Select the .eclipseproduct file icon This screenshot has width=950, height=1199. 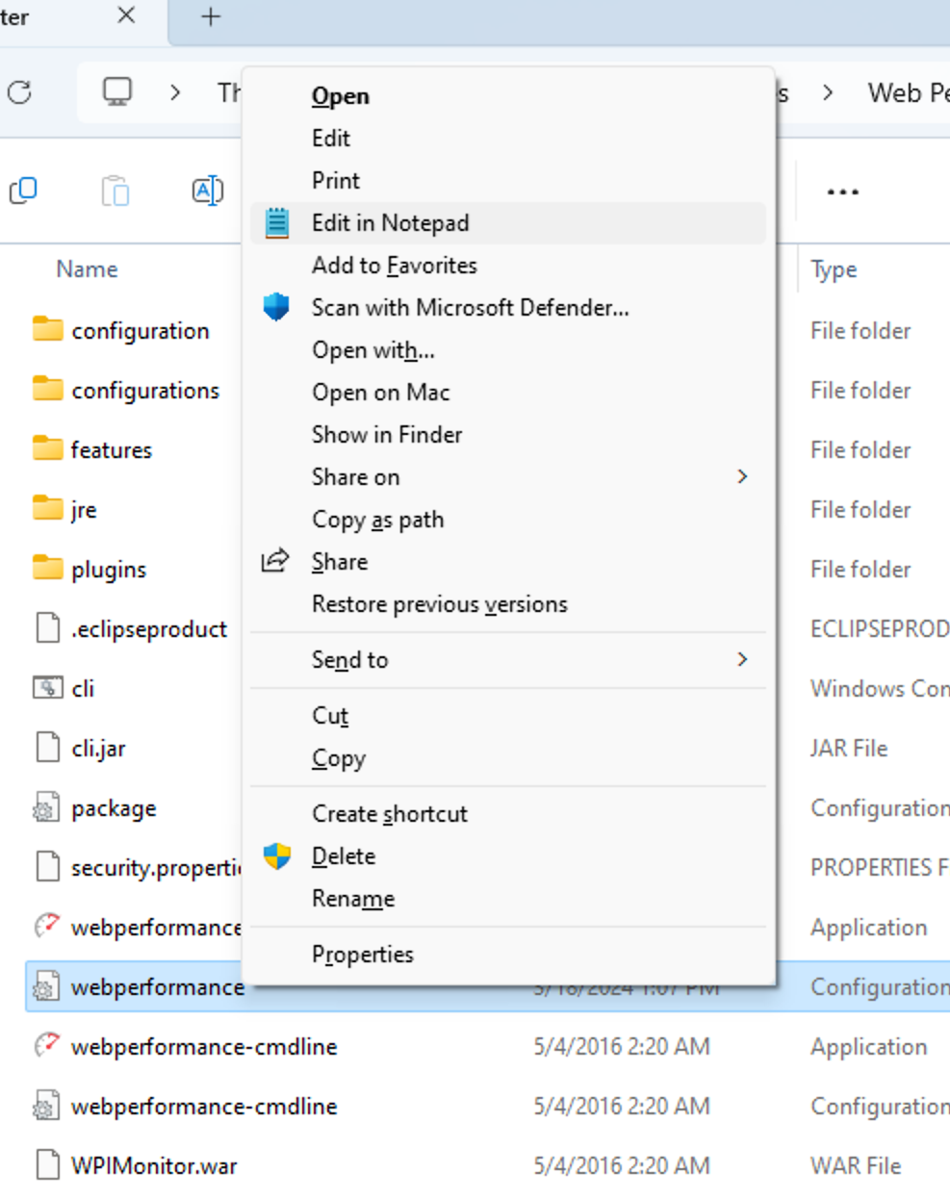[x=47, y=628]
